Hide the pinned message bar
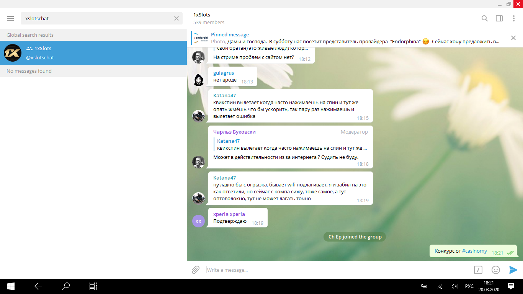This screenshot has width=523, height=294. pyautogui.click(x=513, y=38)
